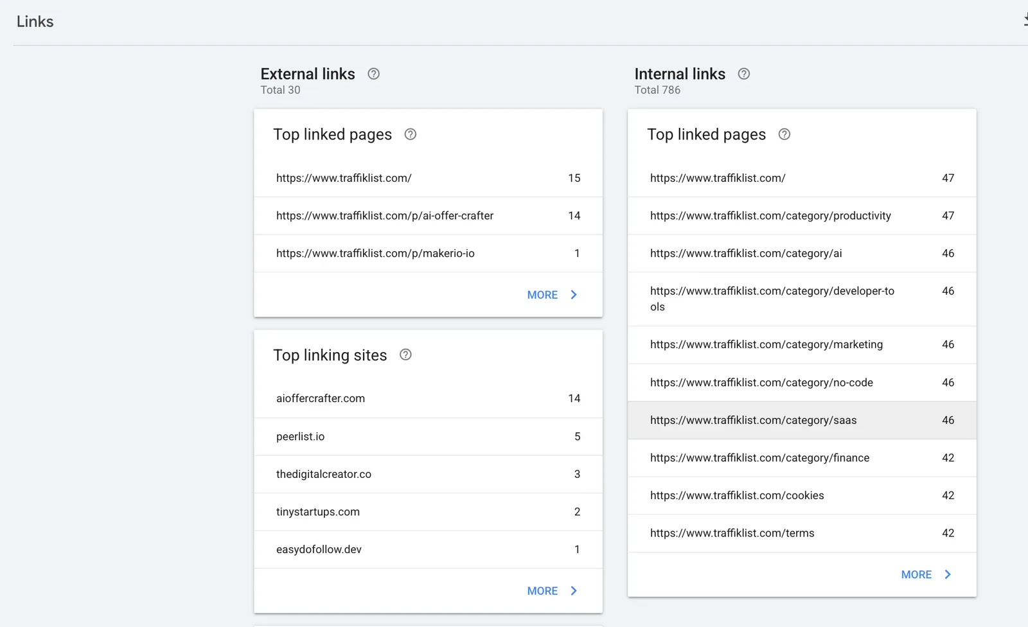Select thedigitalcreator.co linking site row
The width and height of the screenshot is (1028, 627).
point(429,475)
